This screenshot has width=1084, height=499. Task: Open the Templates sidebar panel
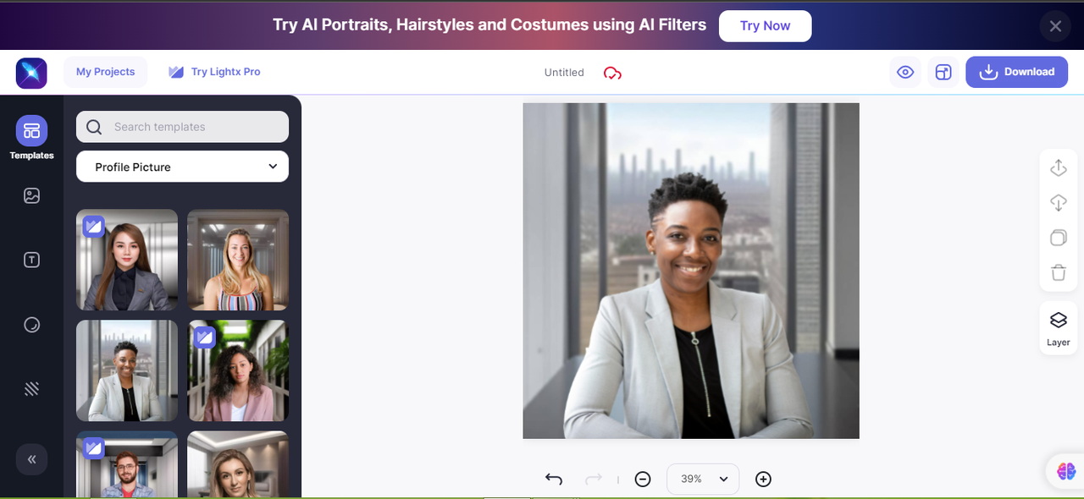point(31,138)
